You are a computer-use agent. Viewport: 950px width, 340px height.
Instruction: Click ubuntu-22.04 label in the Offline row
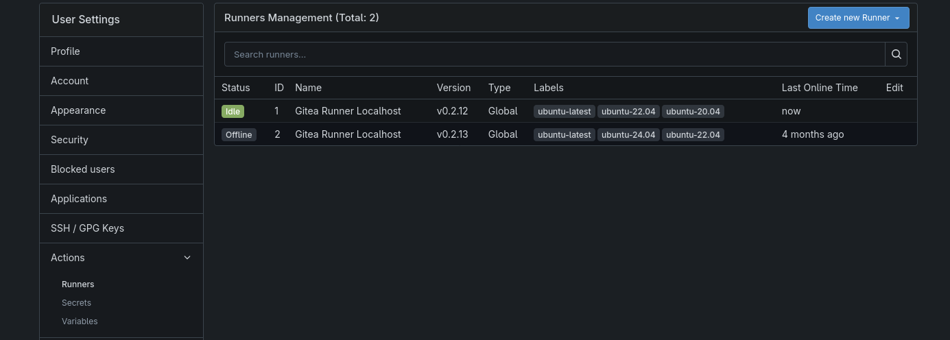coord(693,134)
